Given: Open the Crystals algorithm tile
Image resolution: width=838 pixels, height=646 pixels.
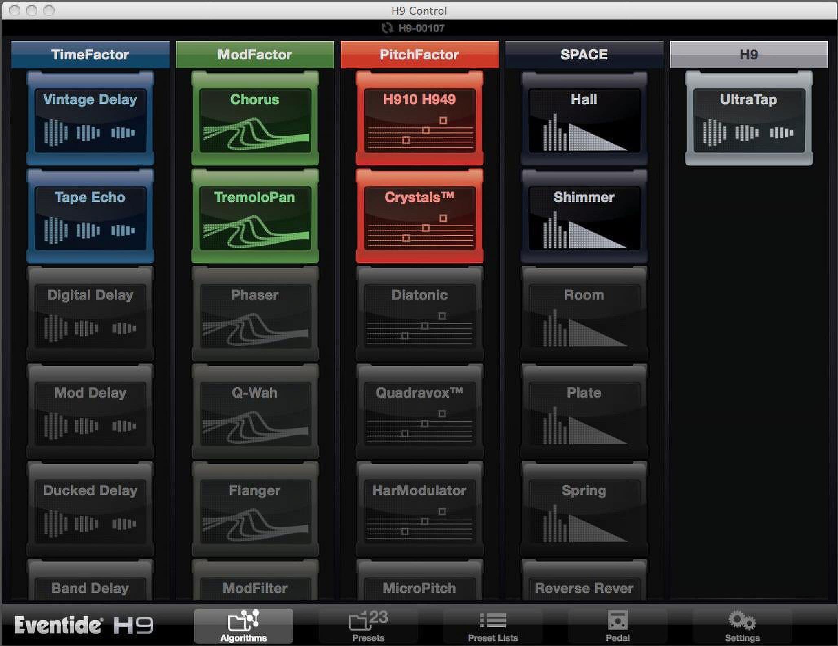Looking at the screenshot, I should [x=419, y=216].
